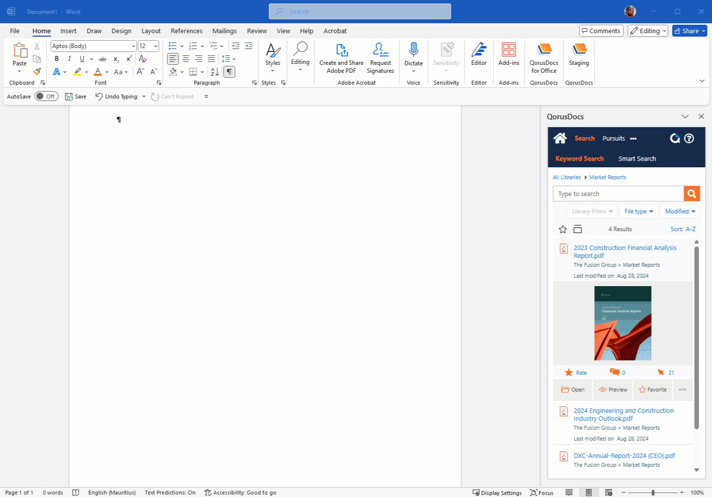Apply Strikethrough formatting

(x=102, y=59)
